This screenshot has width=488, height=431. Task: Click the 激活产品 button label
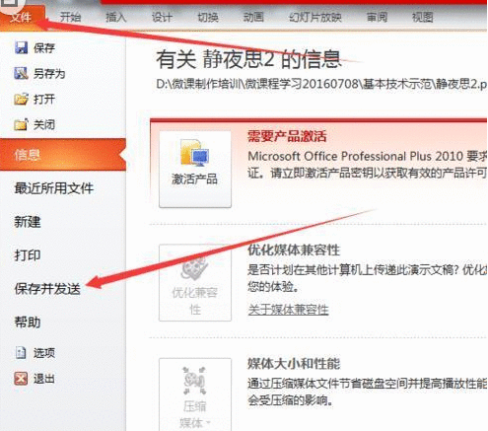point(194,179)
